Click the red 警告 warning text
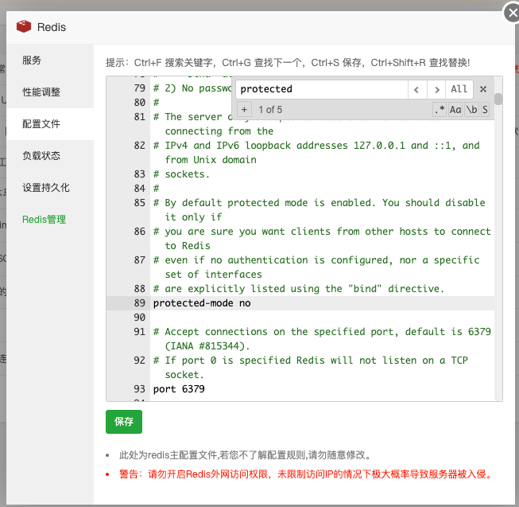This screenshot has height=507, width=519. 306,474
